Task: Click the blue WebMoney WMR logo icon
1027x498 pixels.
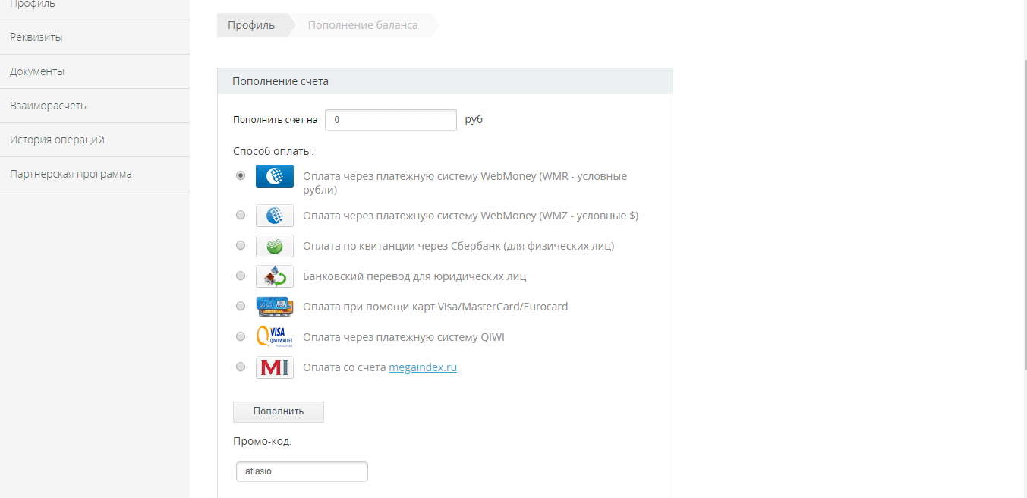Action: [274, 176]
